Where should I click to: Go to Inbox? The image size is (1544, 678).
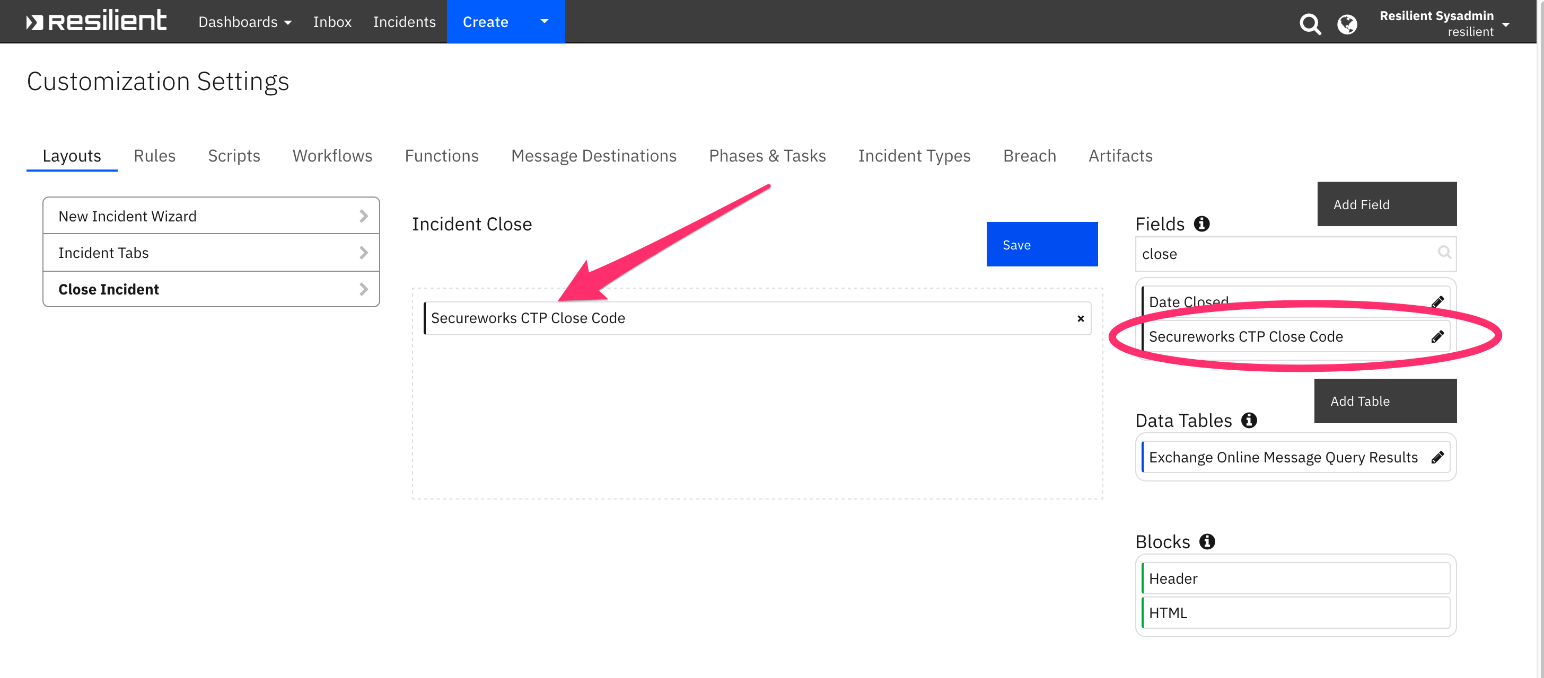(332, 22)
